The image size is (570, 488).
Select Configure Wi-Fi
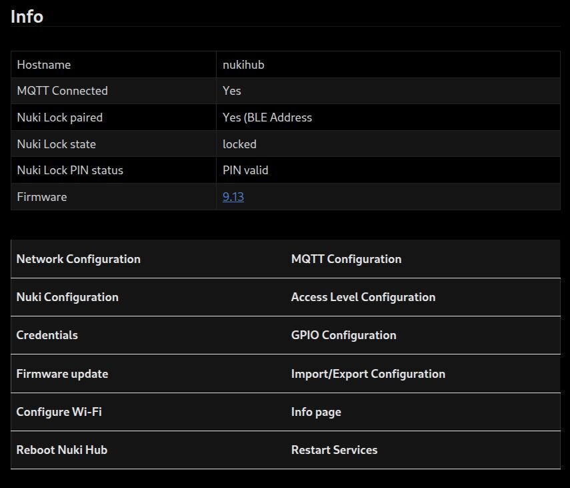pyautogui.click(x=59, y=412)
